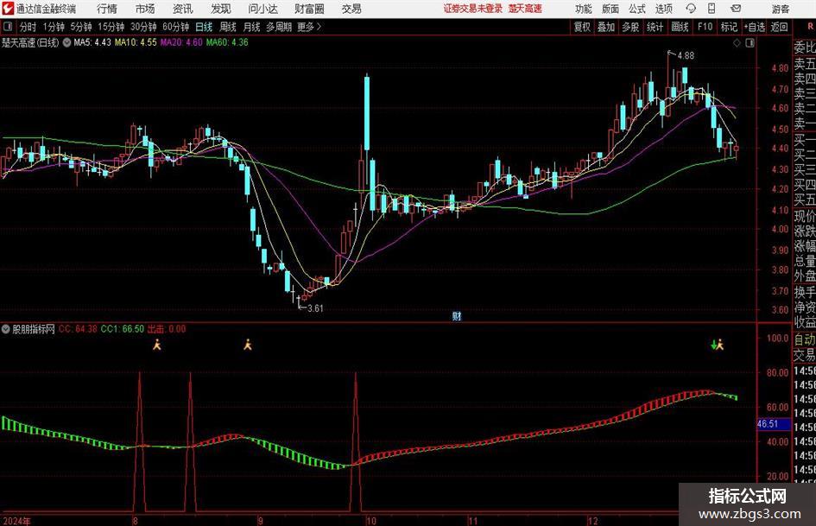816x526 pixels.
Task: Click the diamond icon at chart top right
Action: tap(737, 42)
